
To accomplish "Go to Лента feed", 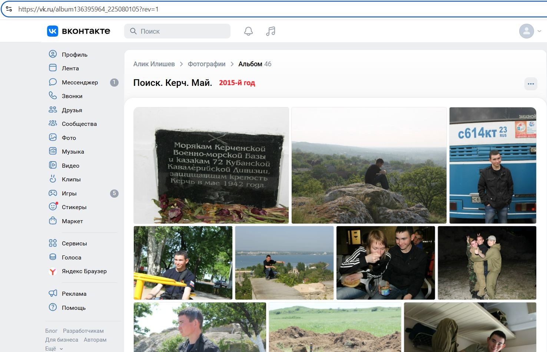I will point(70,68).
